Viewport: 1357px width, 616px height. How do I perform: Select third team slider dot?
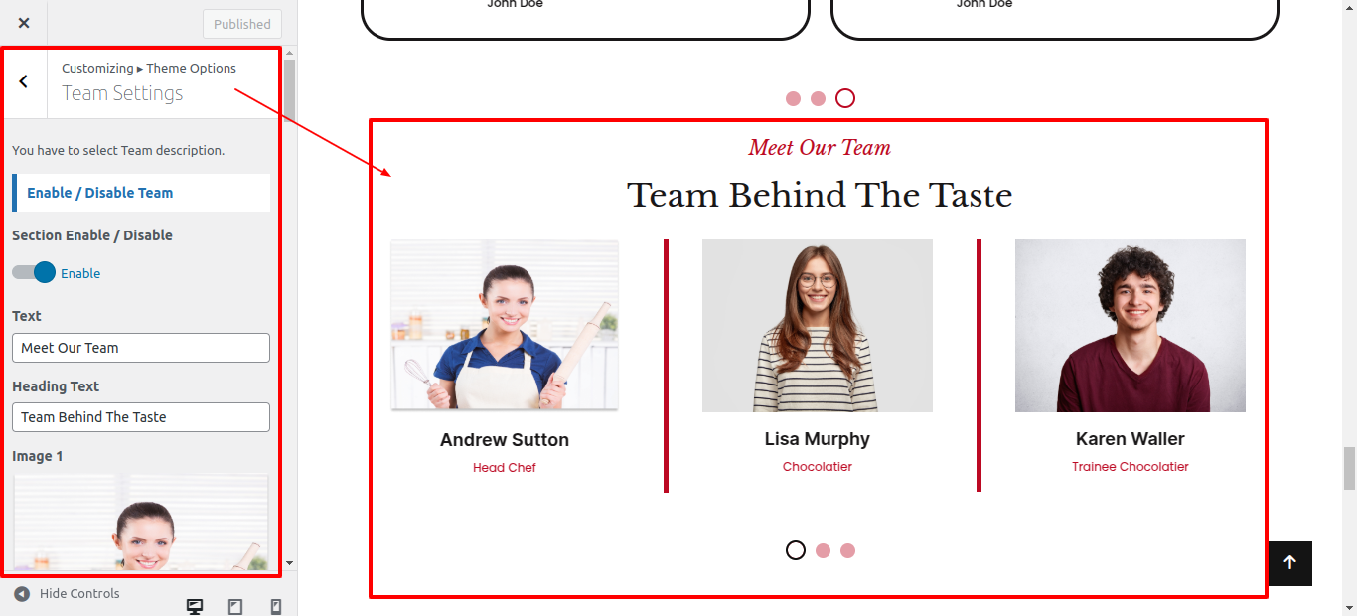[847, 550]
